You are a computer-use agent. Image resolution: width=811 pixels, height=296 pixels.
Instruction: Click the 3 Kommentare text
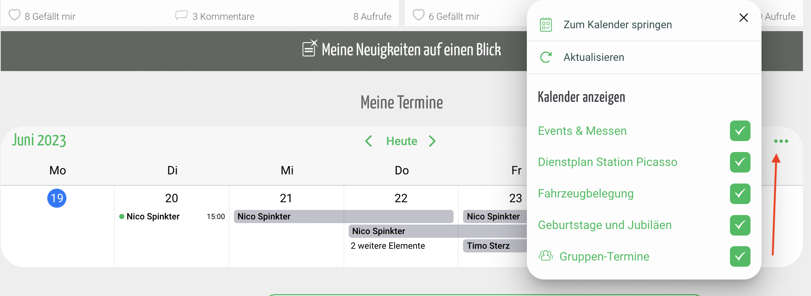tap(223, 16)
